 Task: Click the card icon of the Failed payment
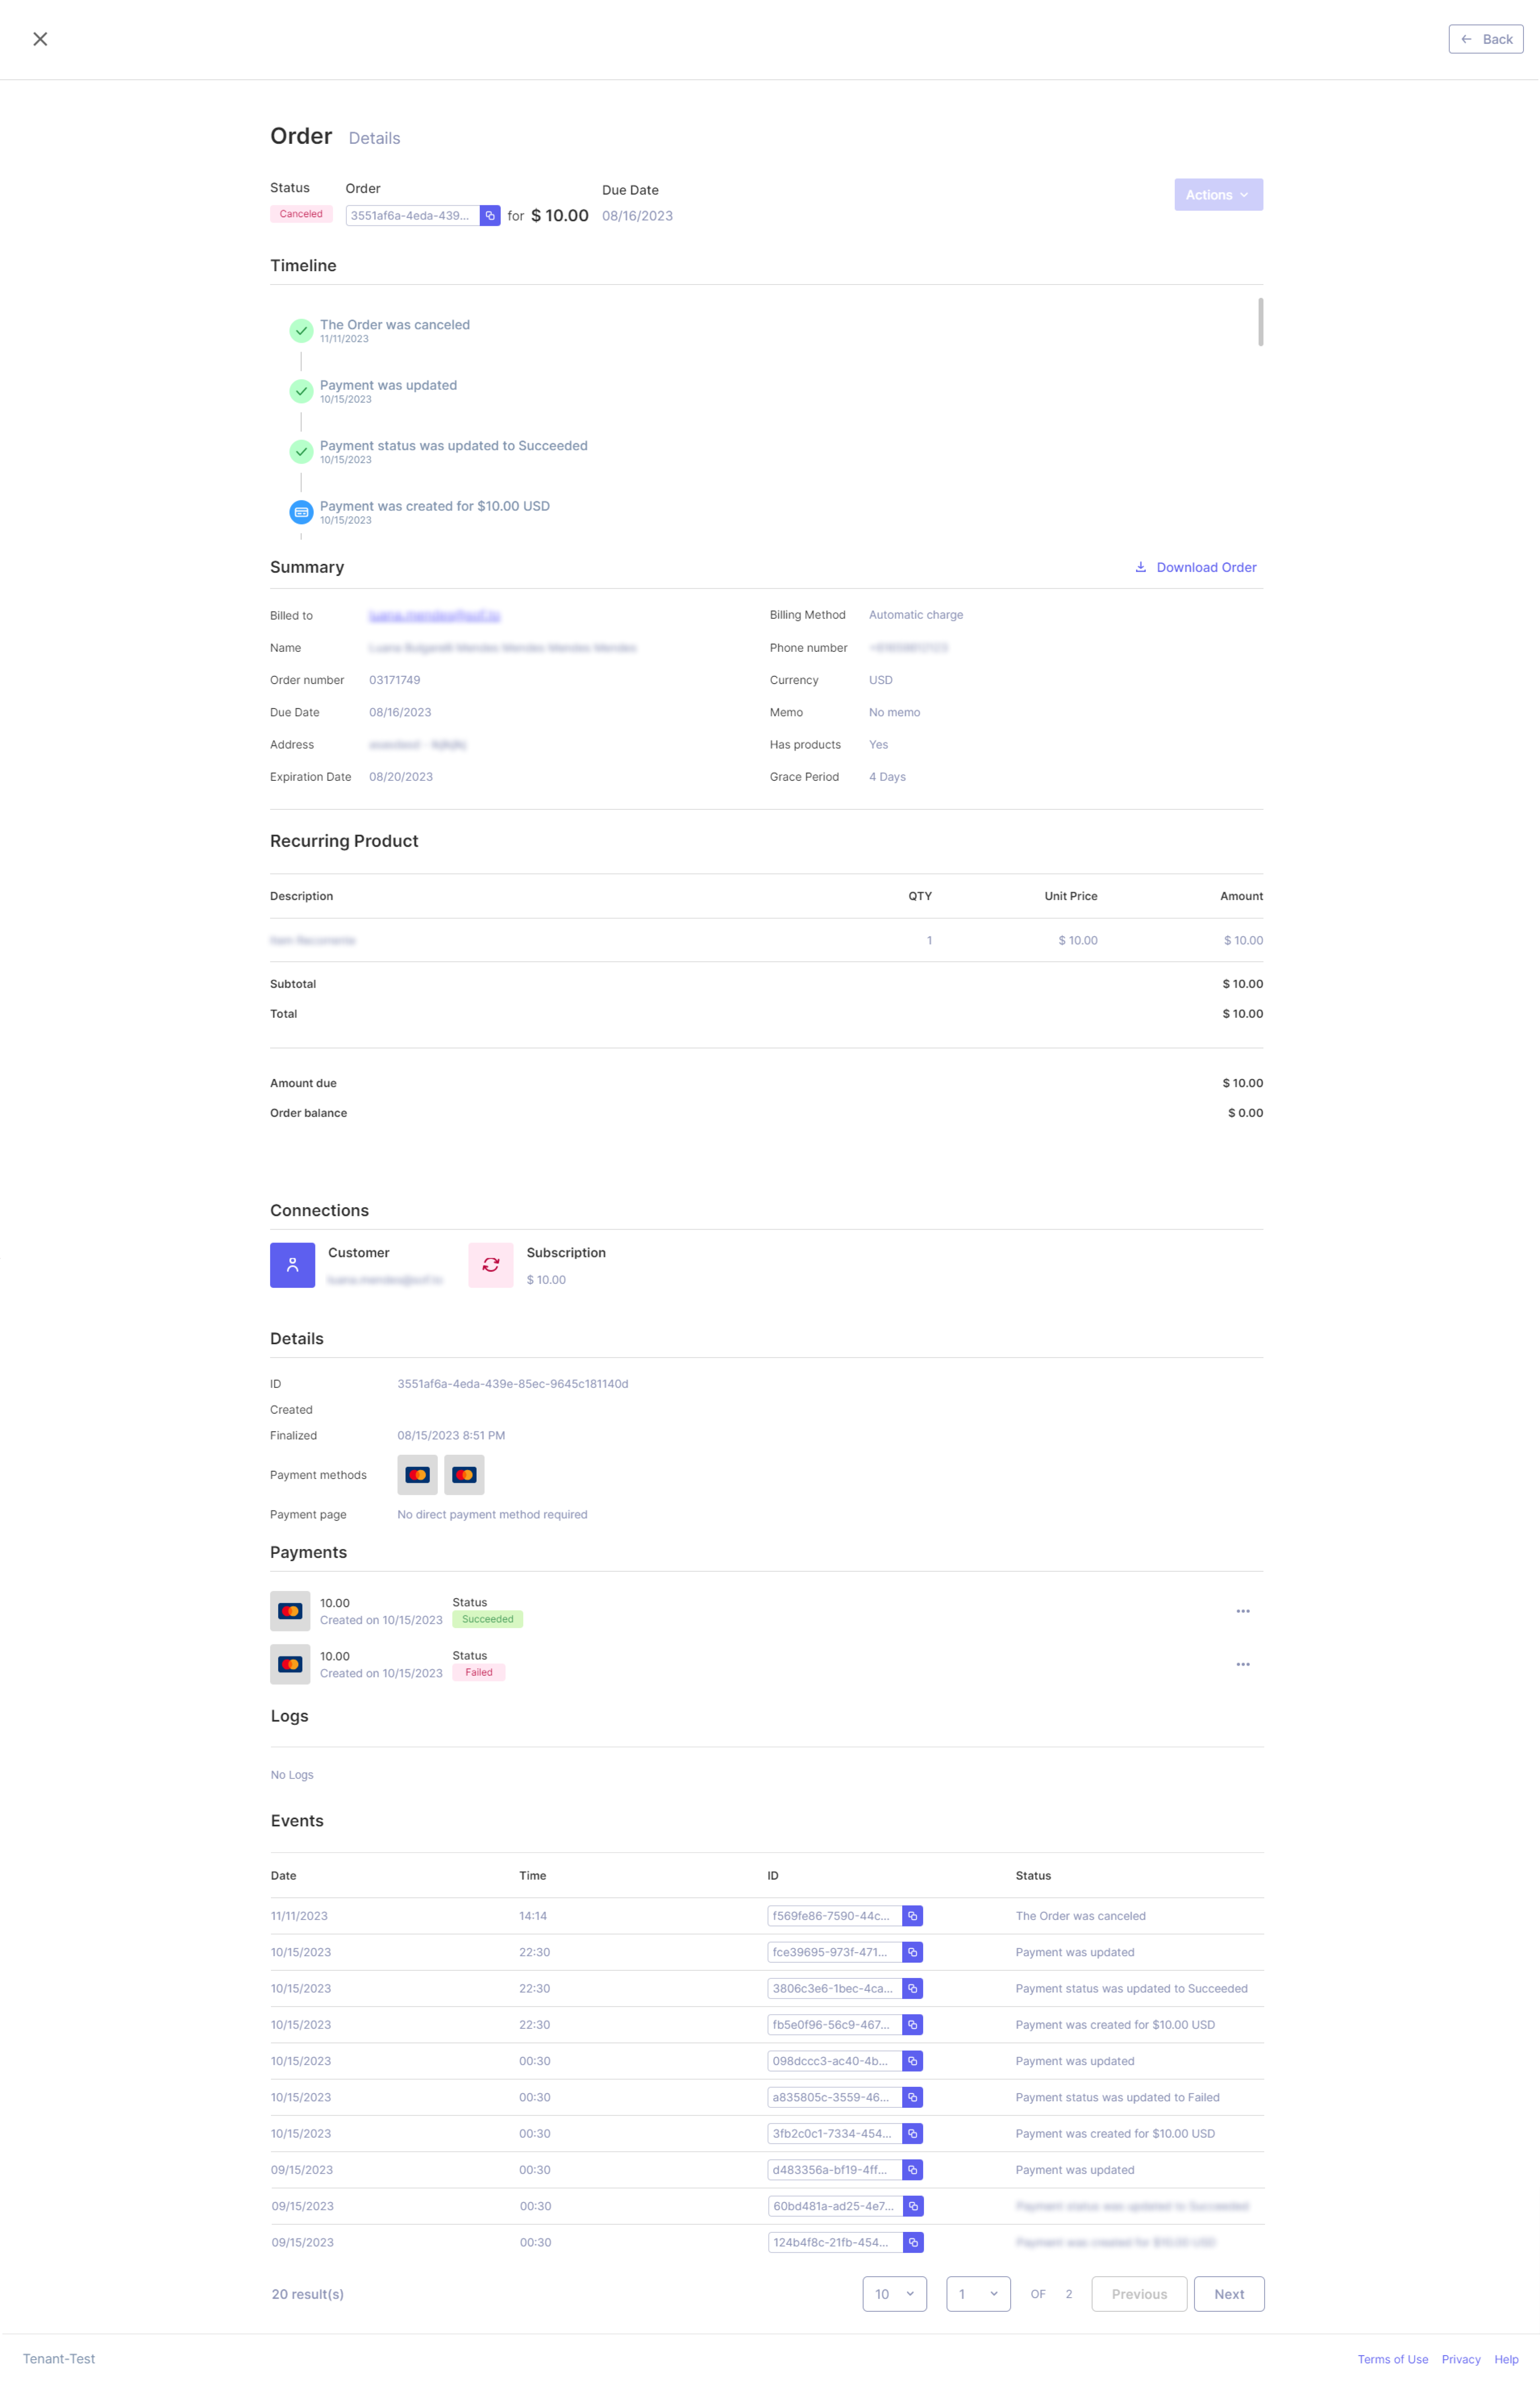(290, 1664)
